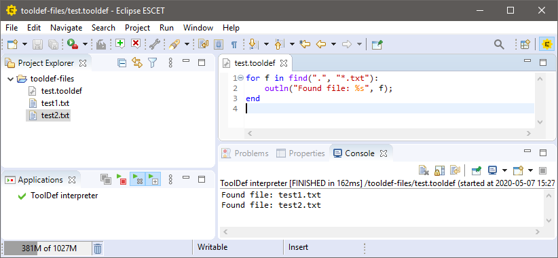The width and height of the screenshot is (558, 258).
Task: Click the wrench toolbar icon
Action: 155,44
